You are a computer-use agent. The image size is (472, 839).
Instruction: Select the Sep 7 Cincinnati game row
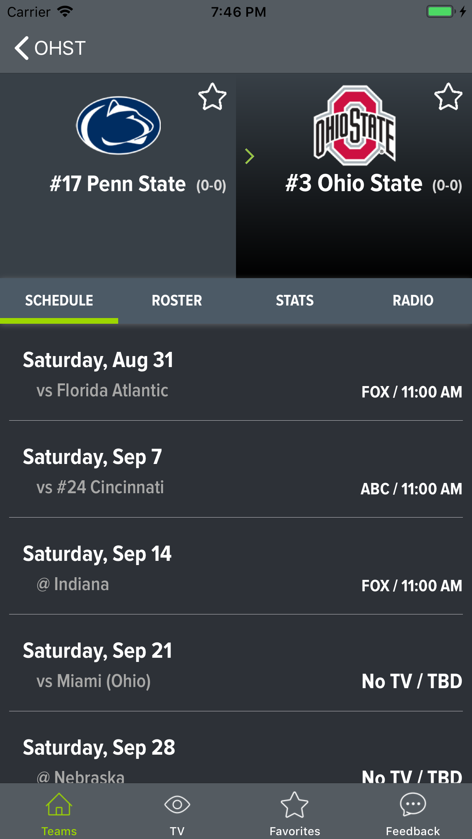point(236,472)
